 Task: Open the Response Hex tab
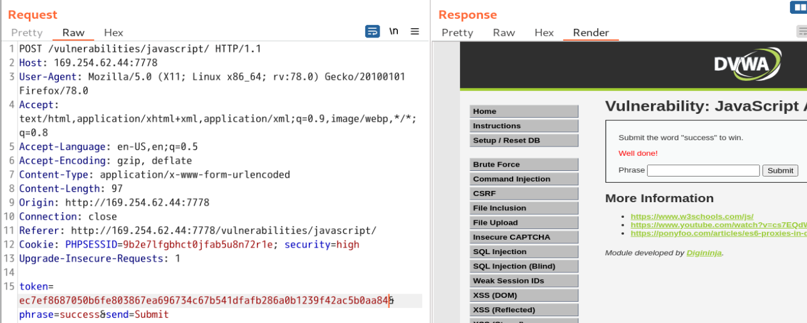(x=544, y=33)
